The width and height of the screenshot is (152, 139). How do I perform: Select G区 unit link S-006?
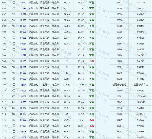pos(23,120)
